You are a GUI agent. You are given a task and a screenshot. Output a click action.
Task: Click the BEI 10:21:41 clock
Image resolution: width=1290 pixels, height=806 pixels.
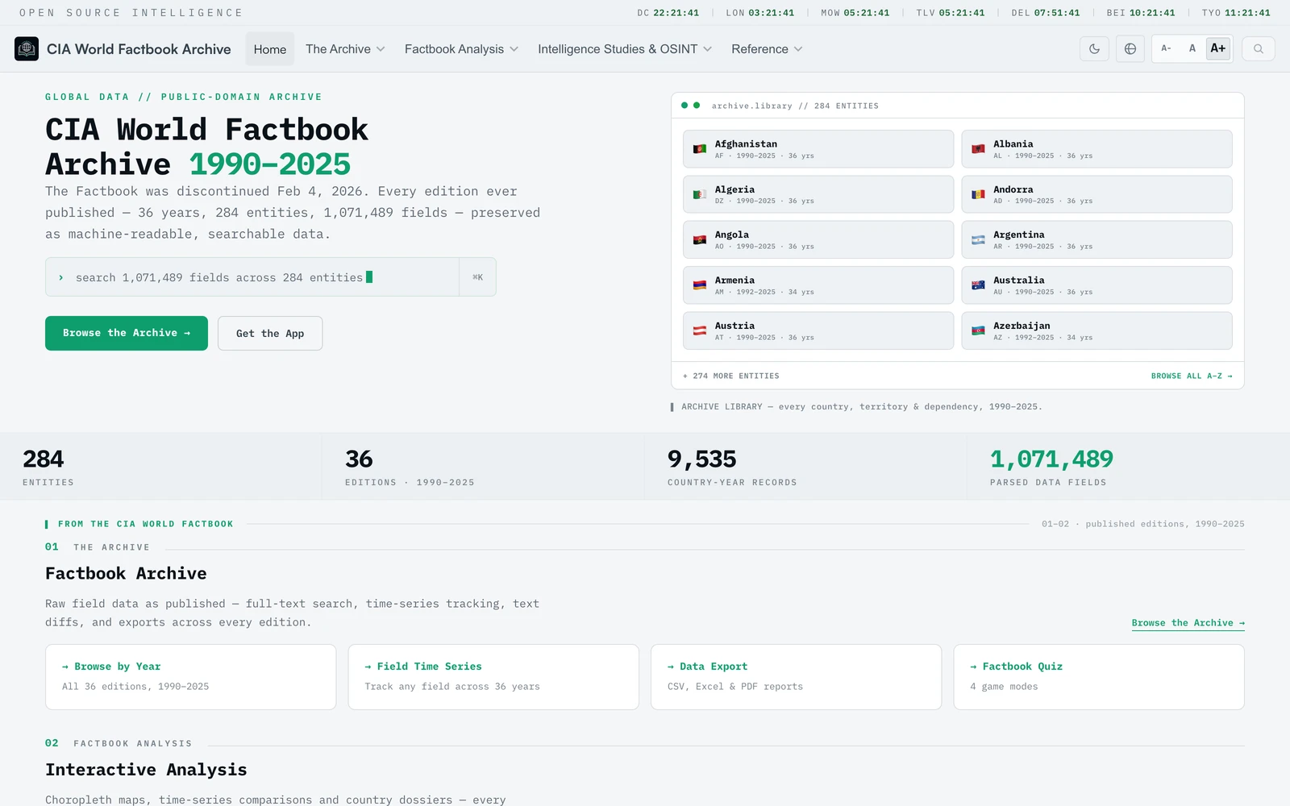coord(1141,13)
